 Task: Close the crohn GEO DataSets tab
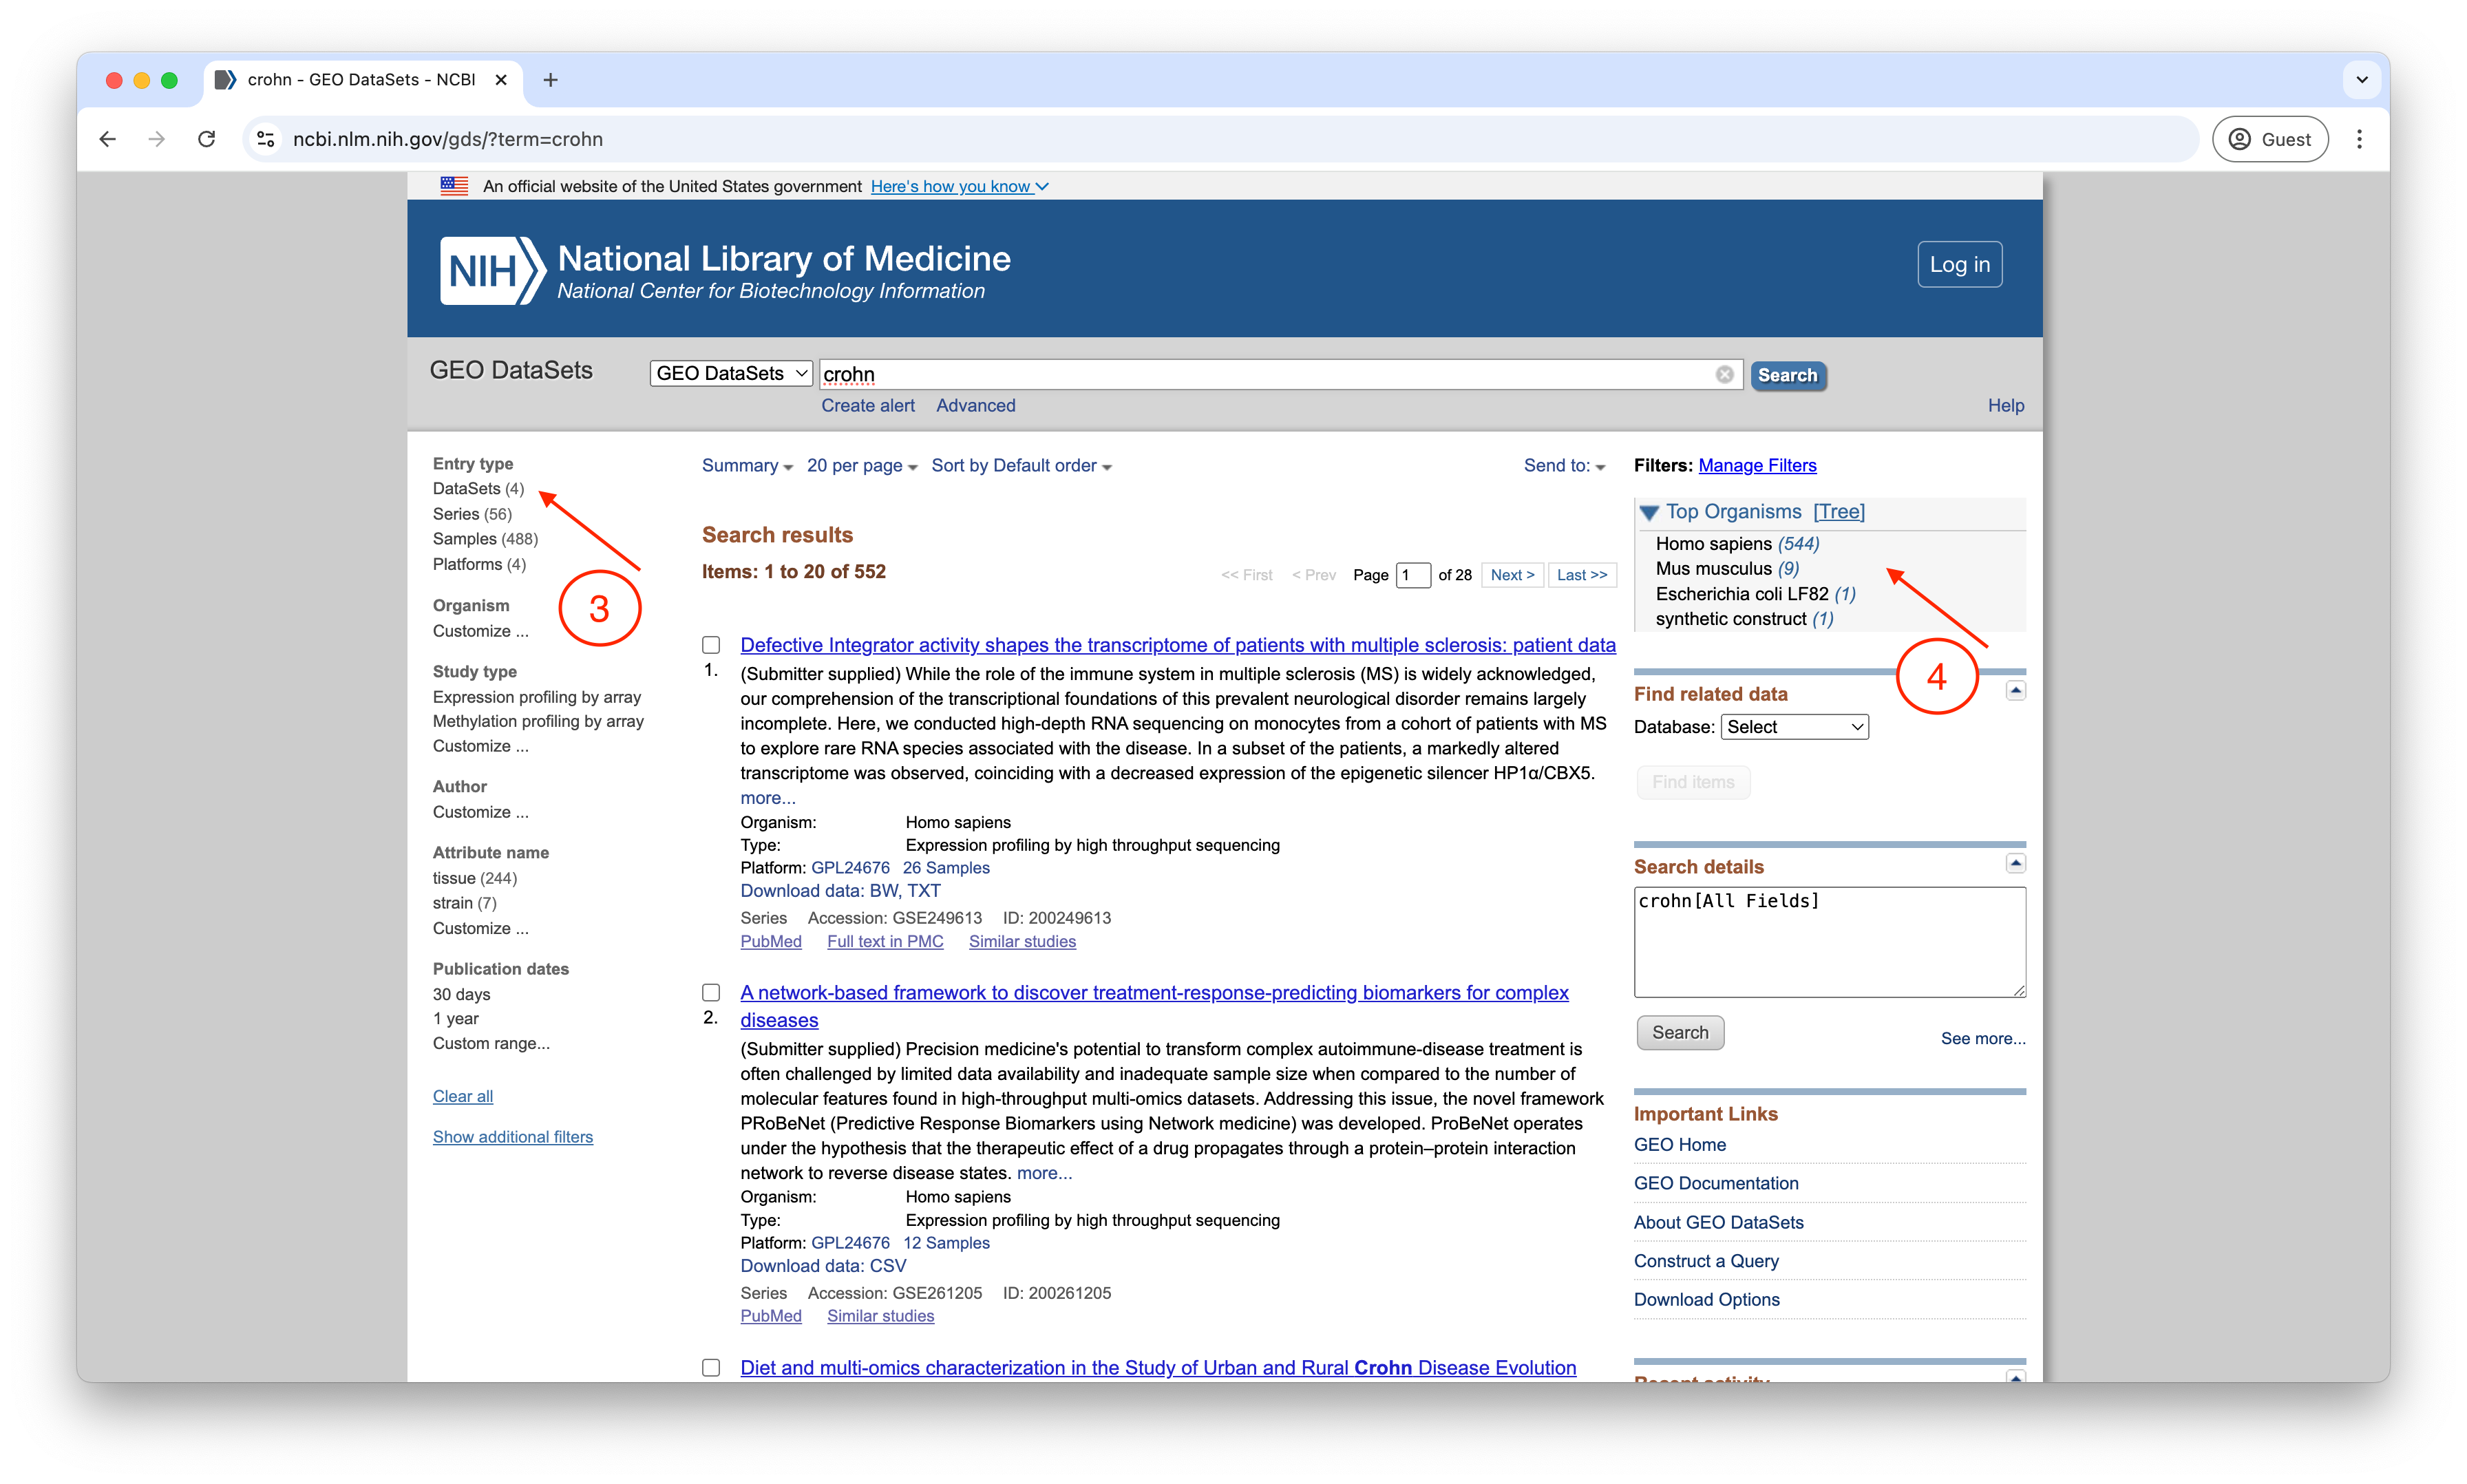[501, 80]
